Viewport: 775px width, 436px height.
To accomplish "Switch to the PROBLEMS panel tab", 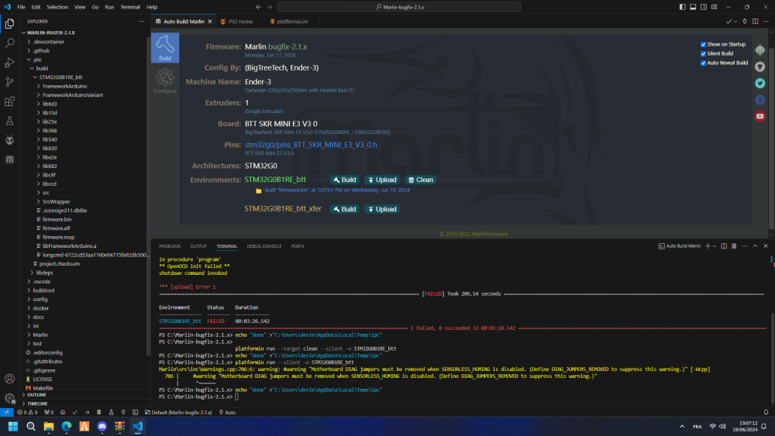I will 170,246.
